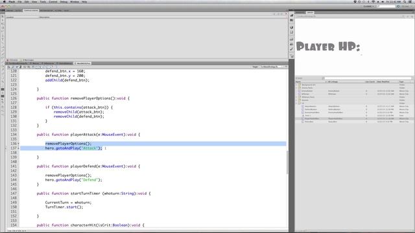Sort the Library by the AS Linkage column
The width and height of the screenshot is (415, 233).
click(346, 82)
